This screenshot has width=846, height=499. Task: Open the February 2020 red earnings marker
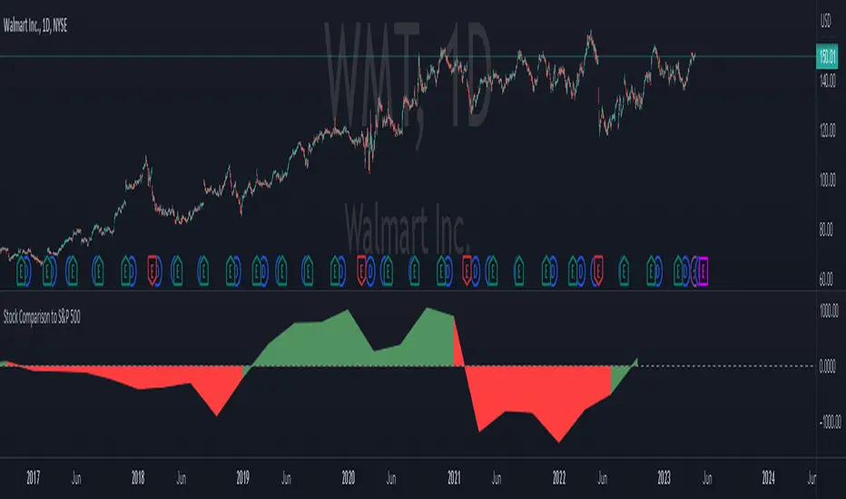click(361, 270)
